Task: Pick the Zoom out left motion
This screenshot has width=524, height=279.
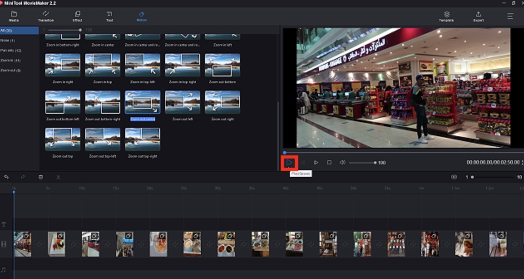Action: [183, 102]
